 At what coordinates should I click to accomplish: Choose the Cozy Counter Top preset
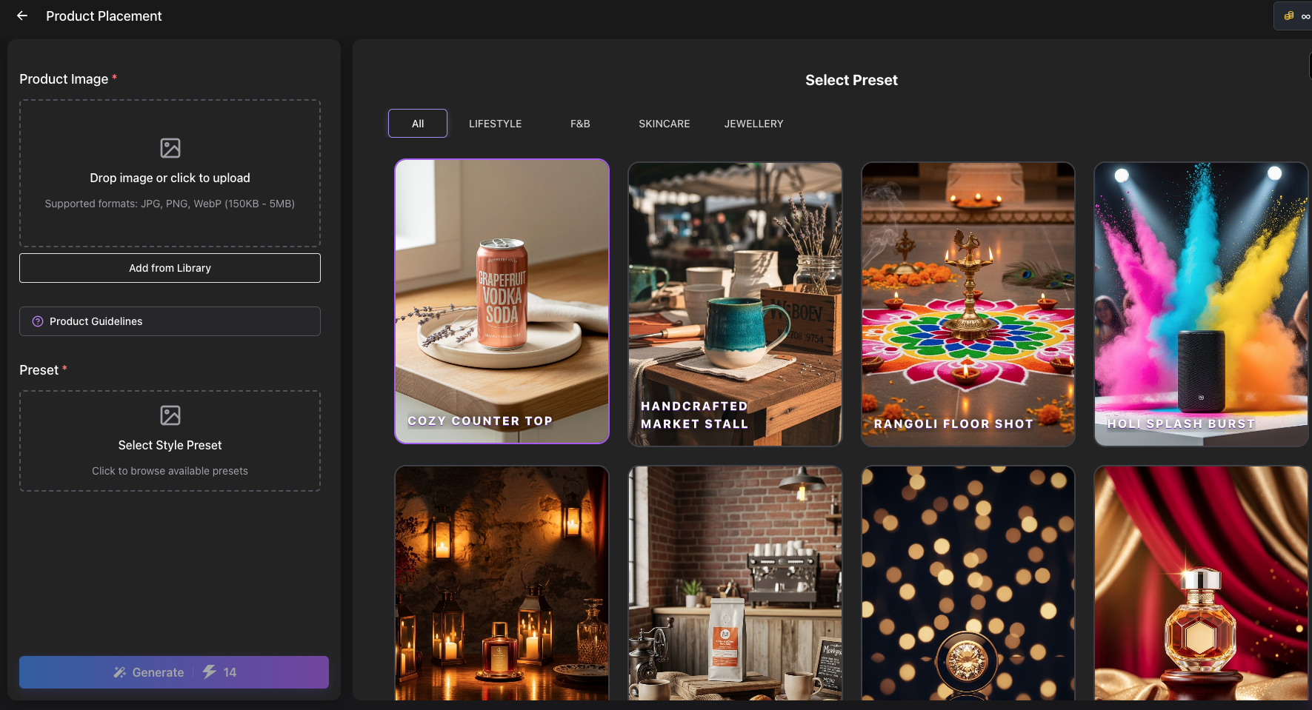[502, 301]
